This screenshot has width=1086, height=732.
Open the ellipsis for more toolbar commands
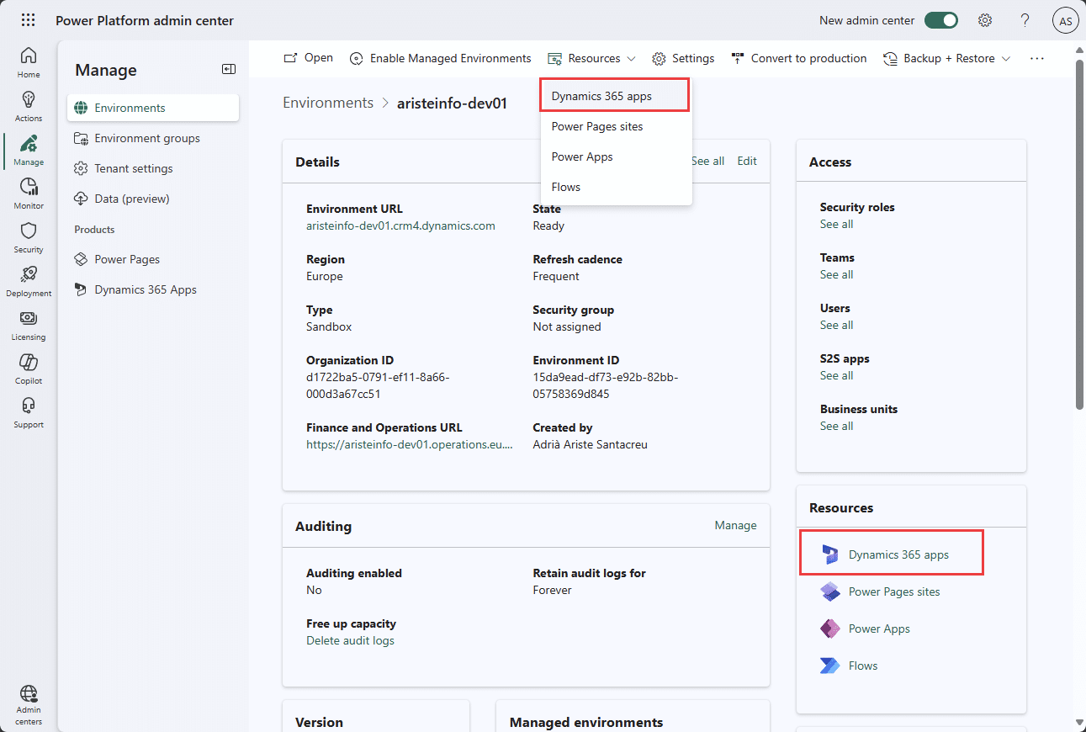1037,58
